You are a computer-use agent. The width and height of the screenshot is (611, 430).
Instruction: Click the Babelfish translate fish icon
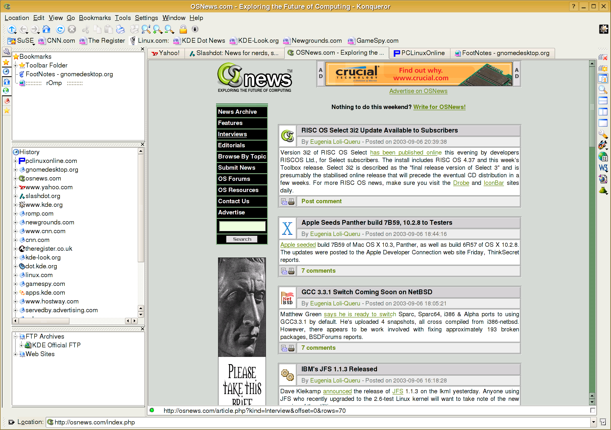(x=603, y=145)
